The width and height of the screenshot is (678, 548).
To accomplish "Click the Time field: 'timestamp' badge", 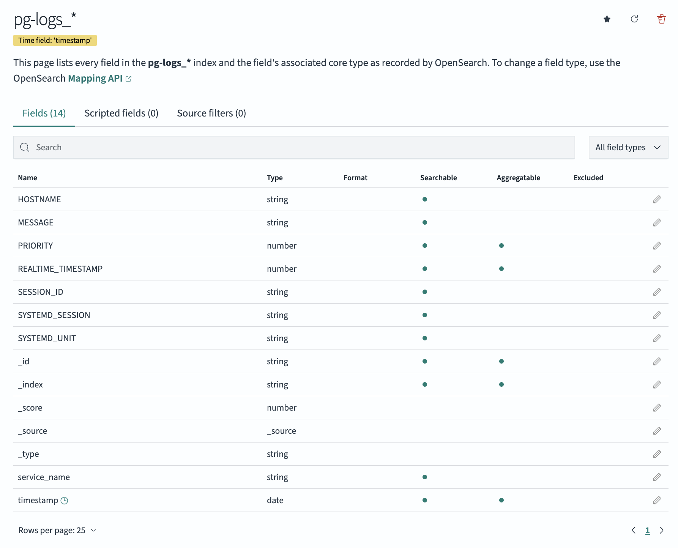I will (x=55, y=40).
